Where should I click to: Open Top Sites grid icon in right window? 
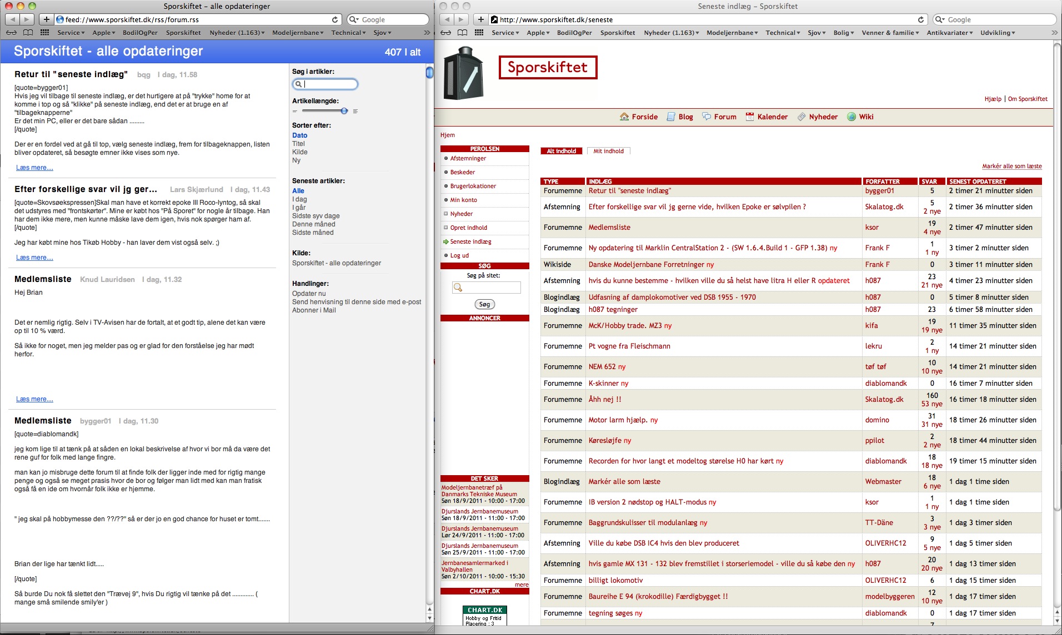click(479, 33)
